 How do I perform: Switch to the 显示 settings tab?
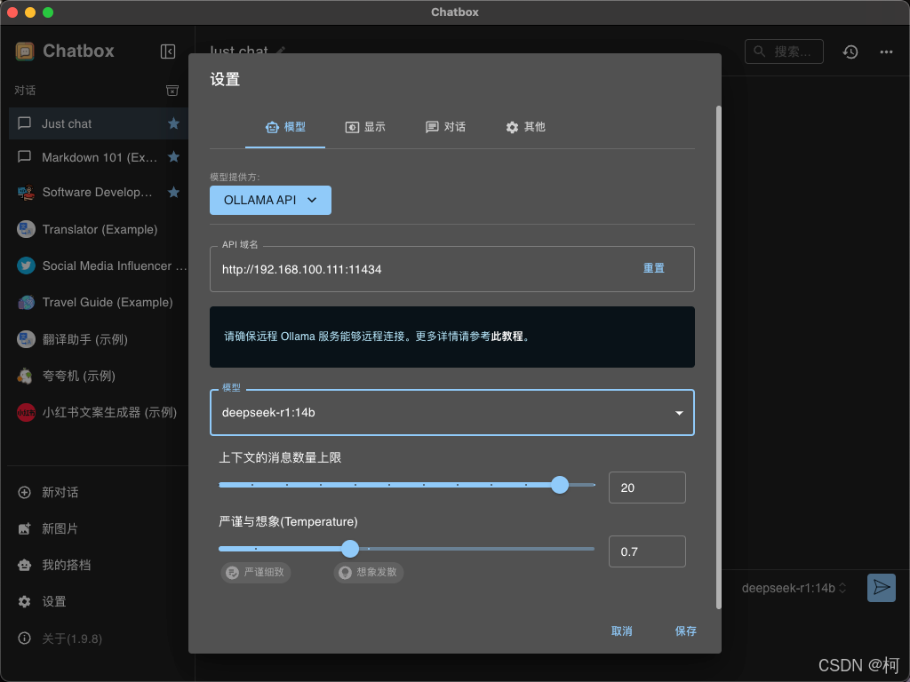pos(365,127)
